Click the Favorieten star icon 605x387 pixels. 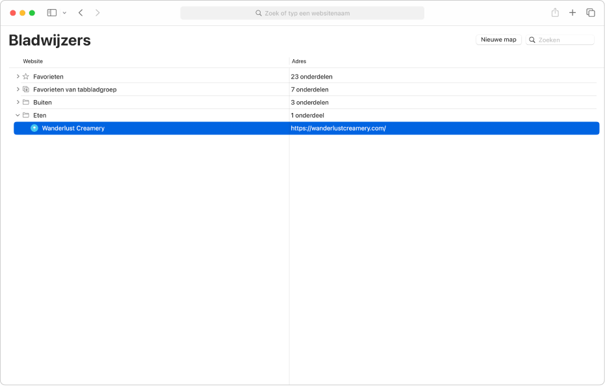pyautogui.click(x=26, y=77)
